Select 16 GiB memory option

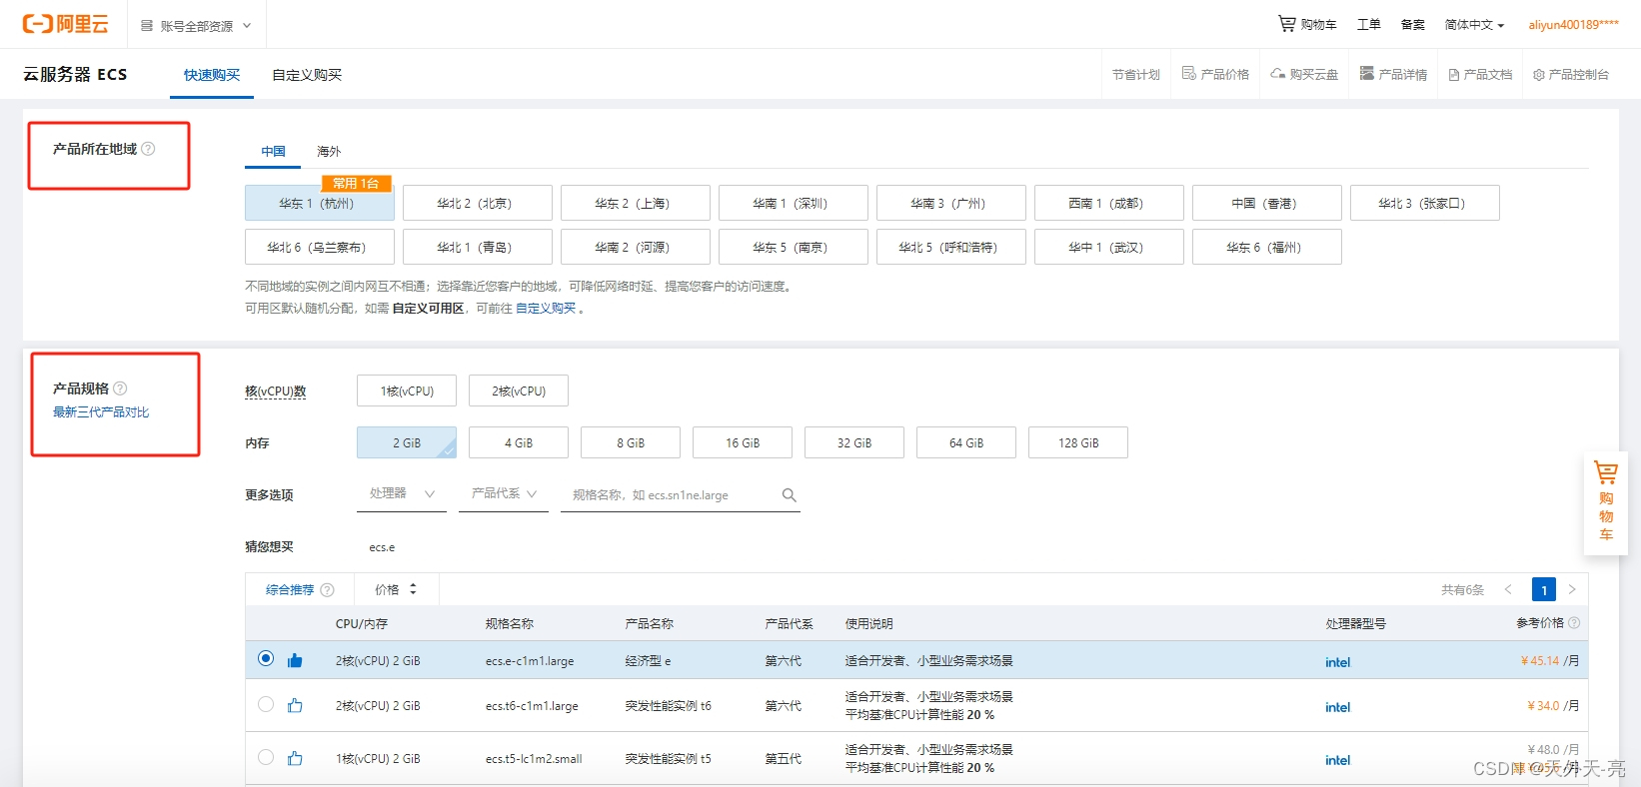coord(743,442)
